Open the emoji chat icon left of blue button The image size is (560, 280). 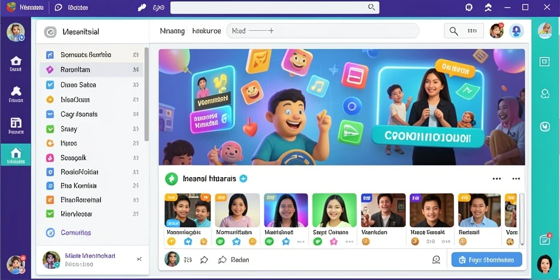pyautogui.click(x=436, y=260)
